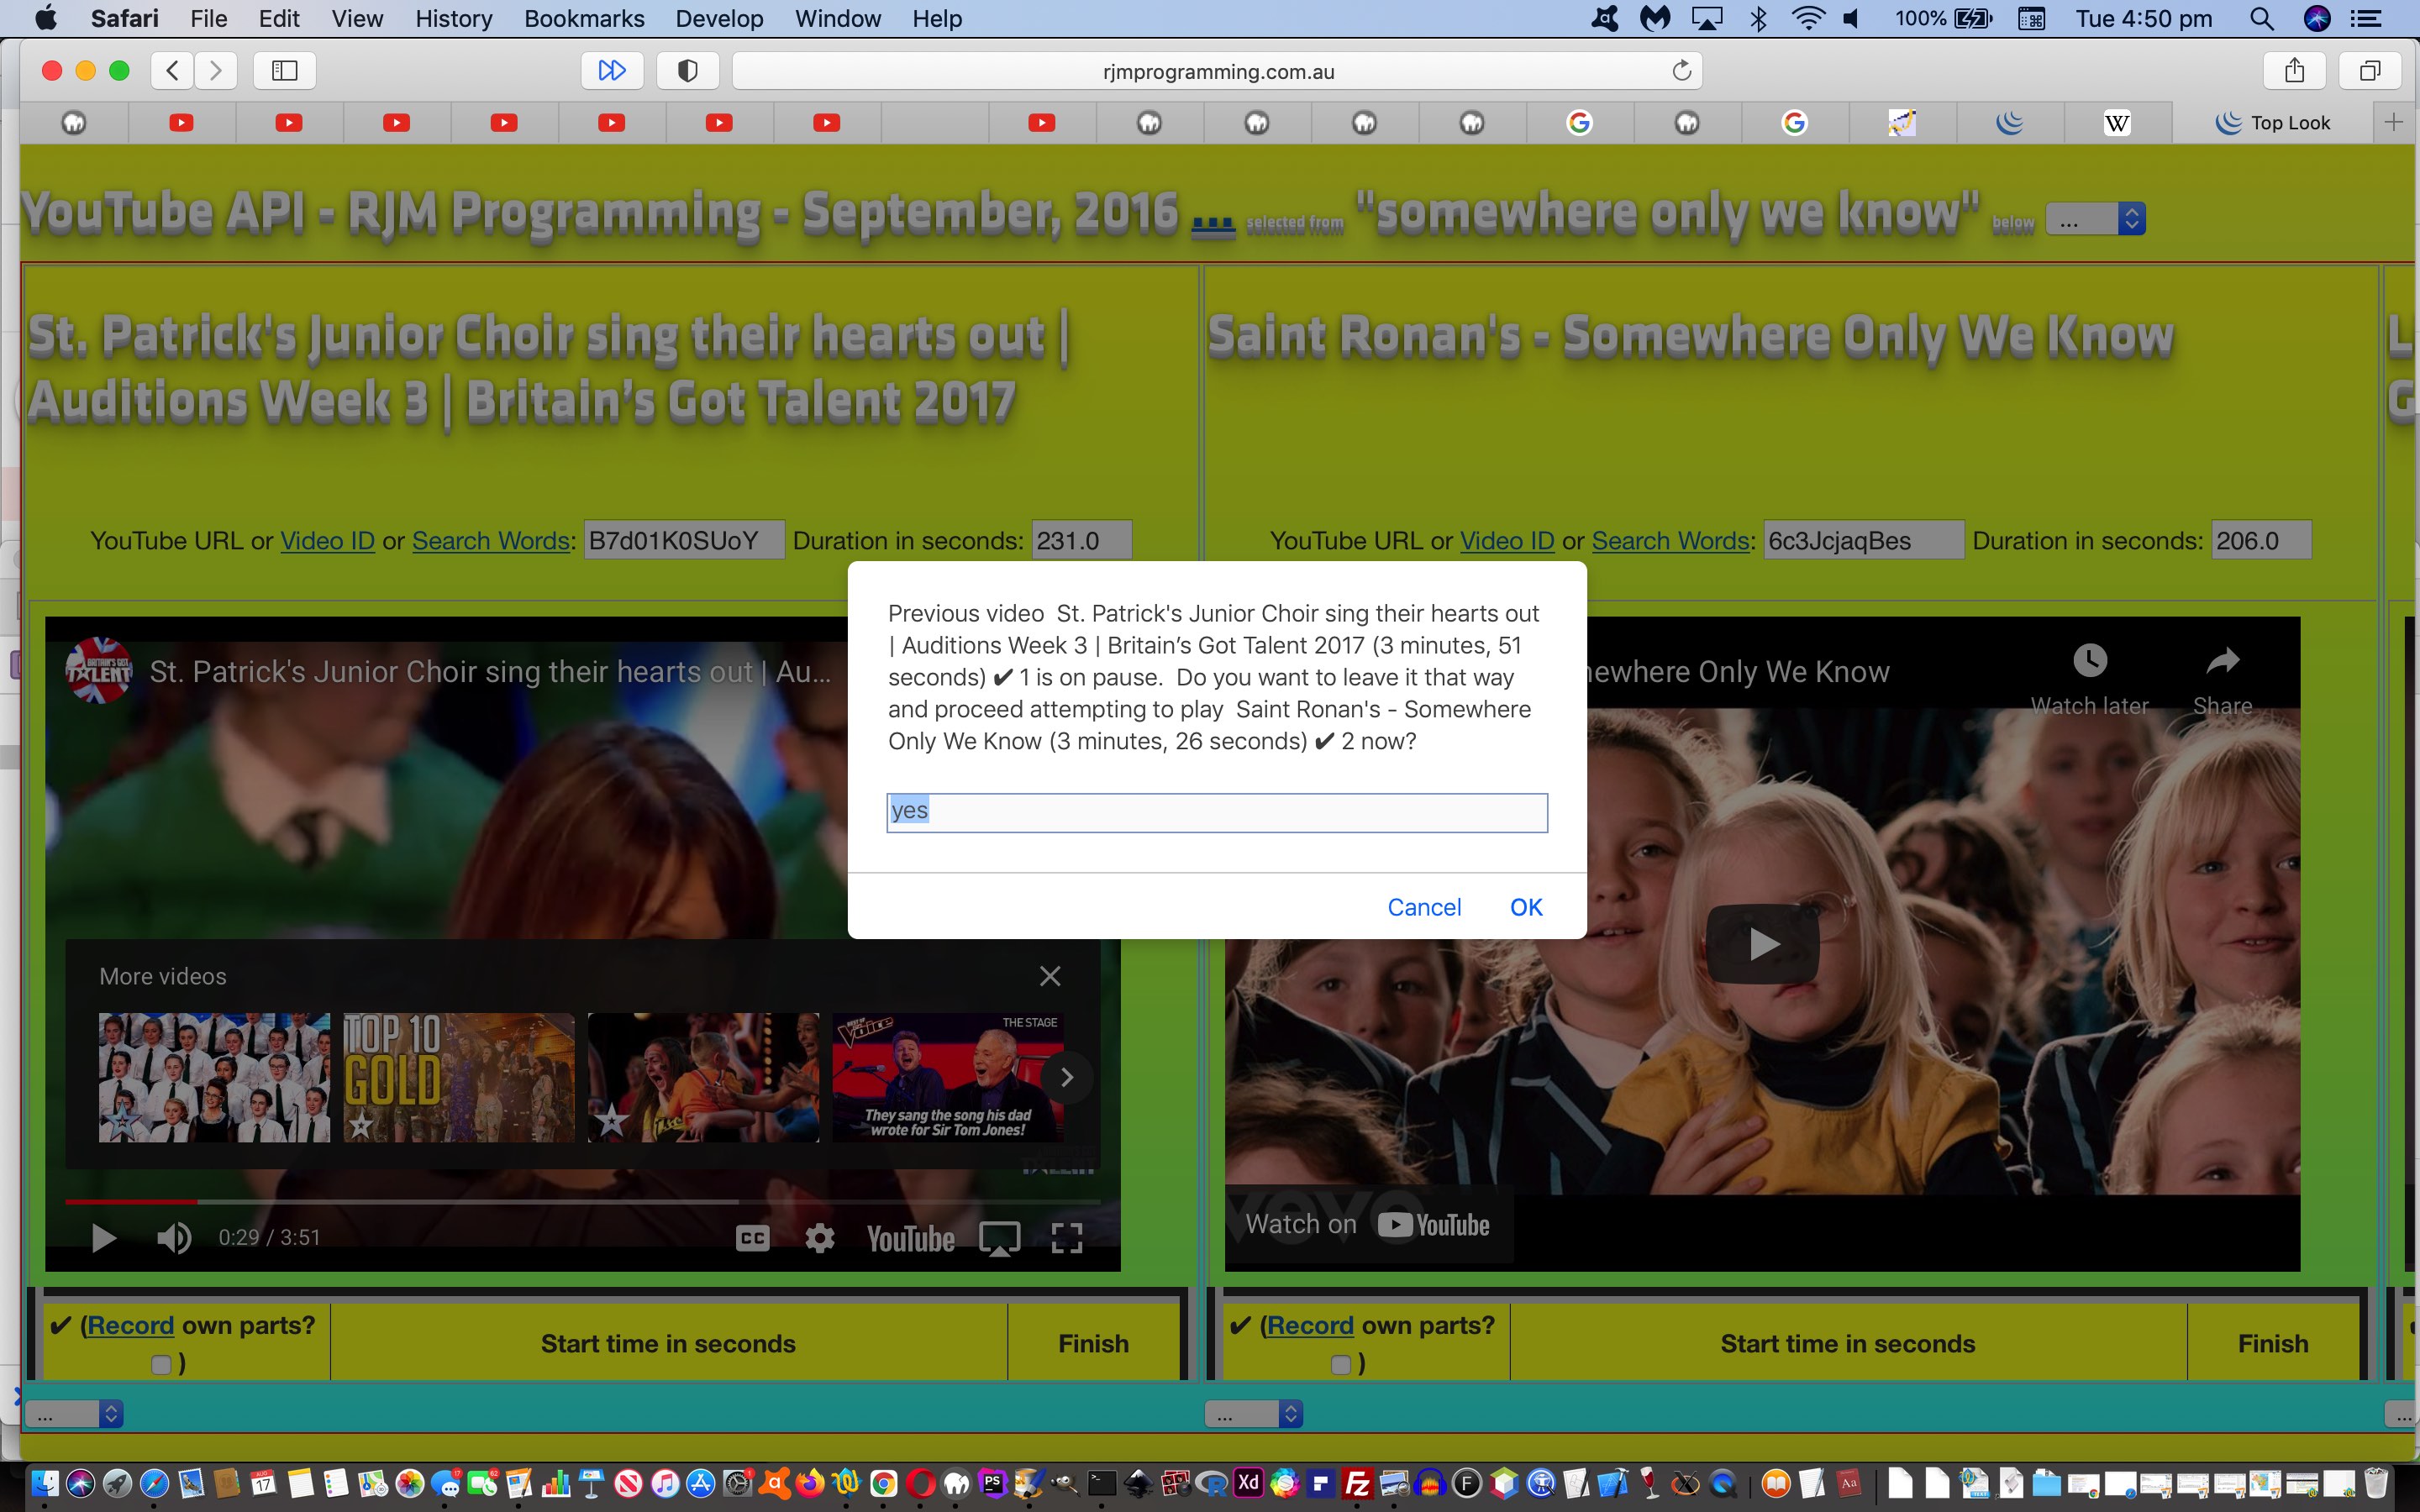2420x1512 pixels.
Task: Click the AirPlay icon on the left video
Action: tap(999, 1239)
